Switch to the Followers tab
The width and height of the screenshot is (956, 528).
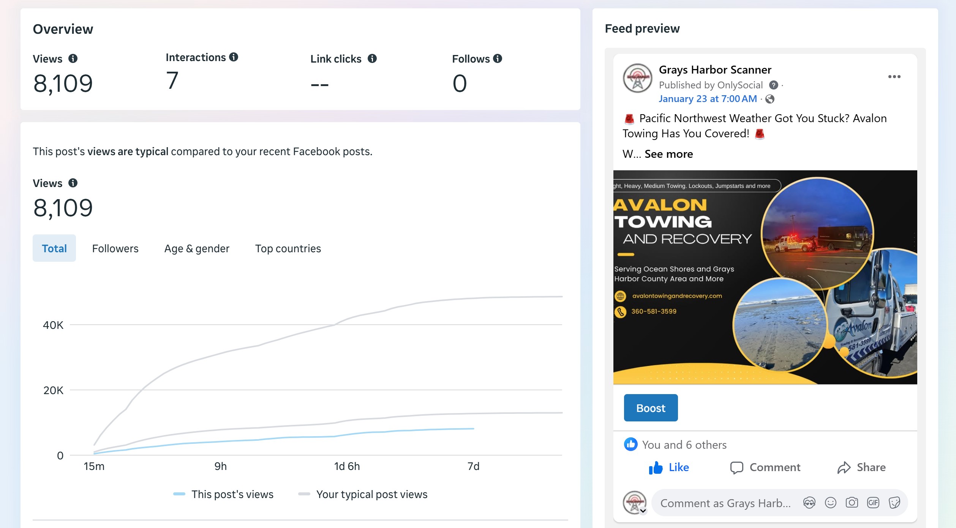click(115, 248)
